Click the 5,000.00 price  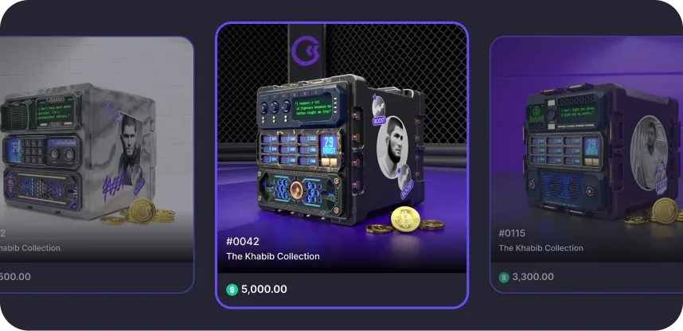[x=264, y=289]
